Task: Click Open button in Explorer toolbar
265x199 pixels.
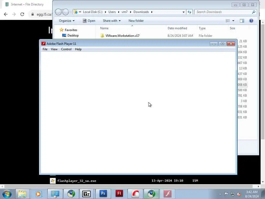Action: coord(89,21)
